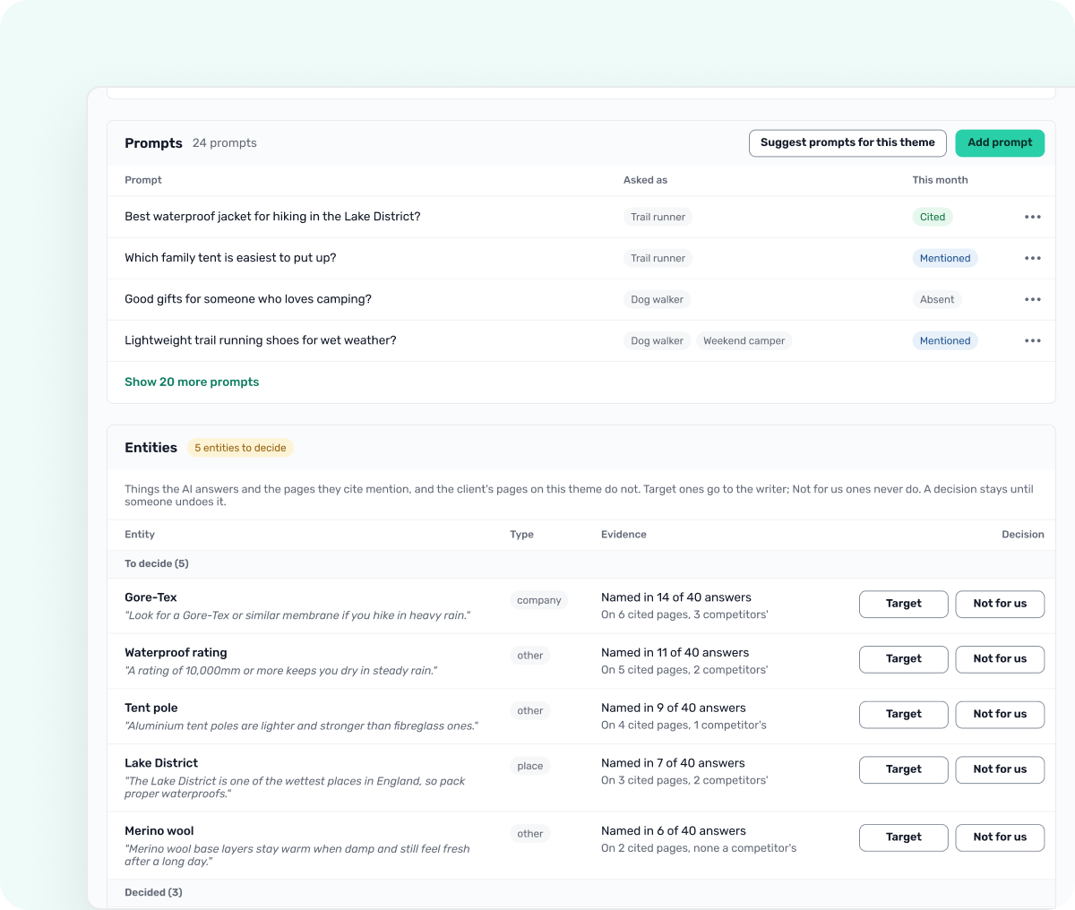Reject Lake District as Not for us

(1000, 769)
